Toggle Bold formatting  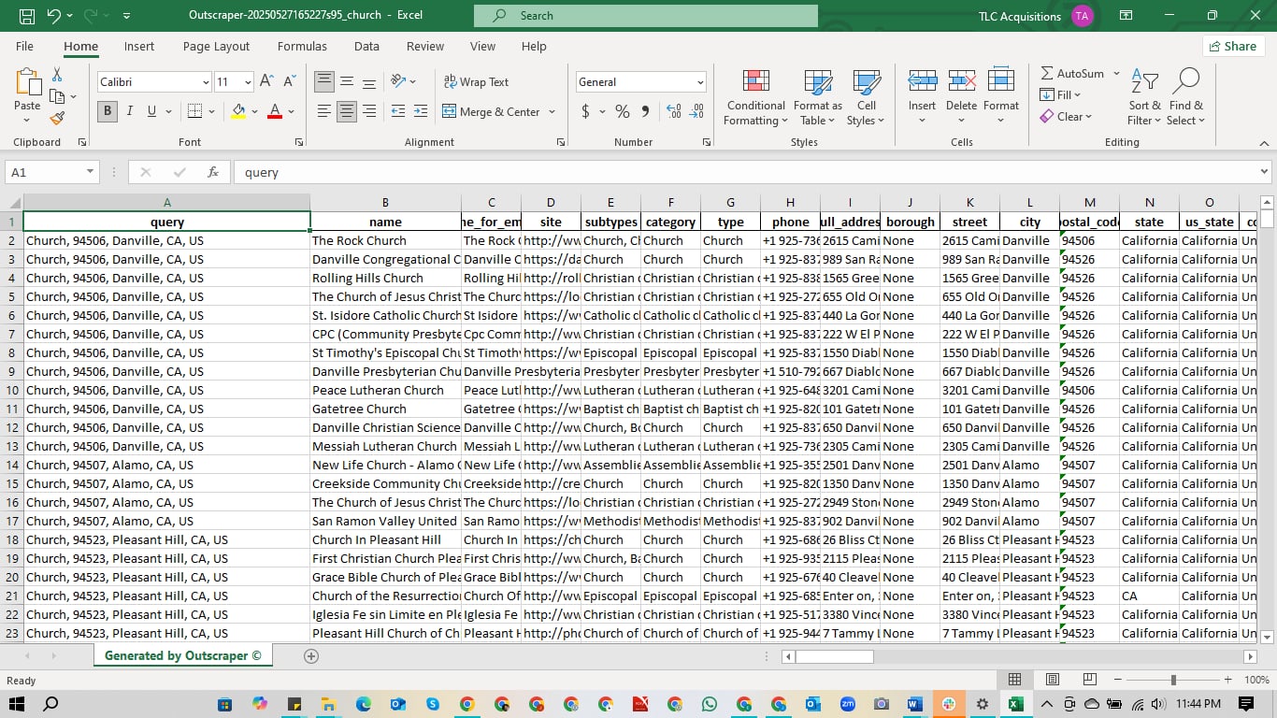click(x=108, y=111)
